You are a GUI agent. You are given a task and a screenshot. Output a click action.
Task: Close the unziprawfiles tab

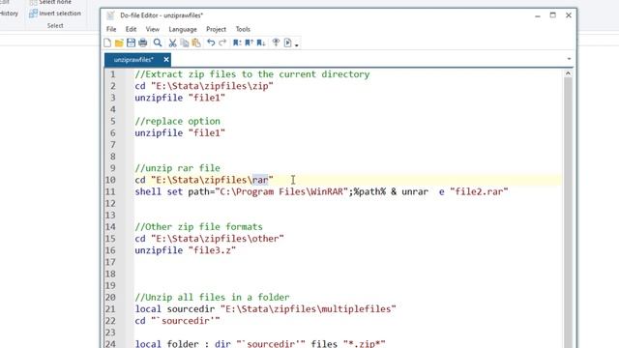166,60
